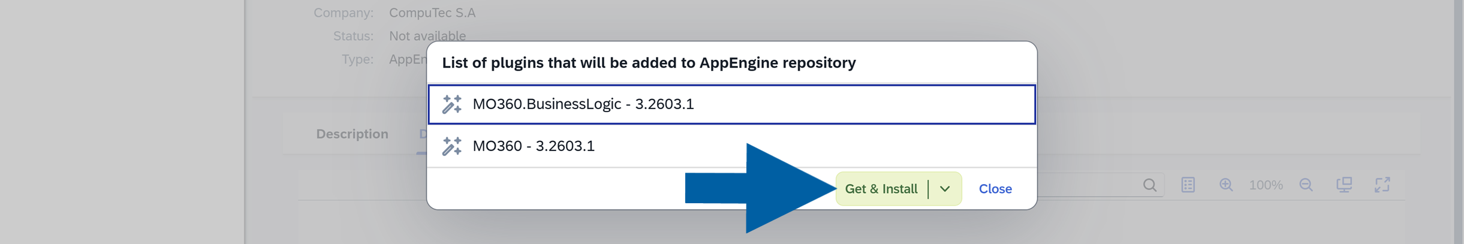Image resolution: width=1464 pixels, height=244 pixels.
Task: Click the 100% zoom level text
Action: click(x=1266, y=185)
